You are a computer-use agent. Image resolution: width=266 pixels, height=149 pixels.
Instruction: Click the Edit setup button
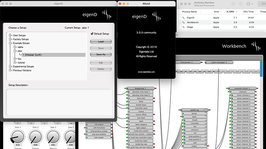point(101,63)
